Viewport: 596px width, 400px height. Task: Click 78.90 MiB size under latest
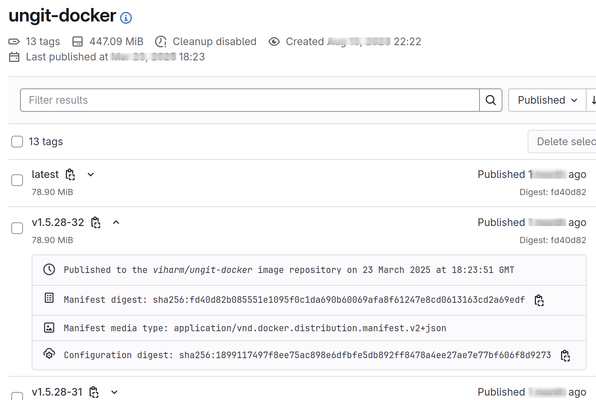pyautogui.click(x=52, y=192)
